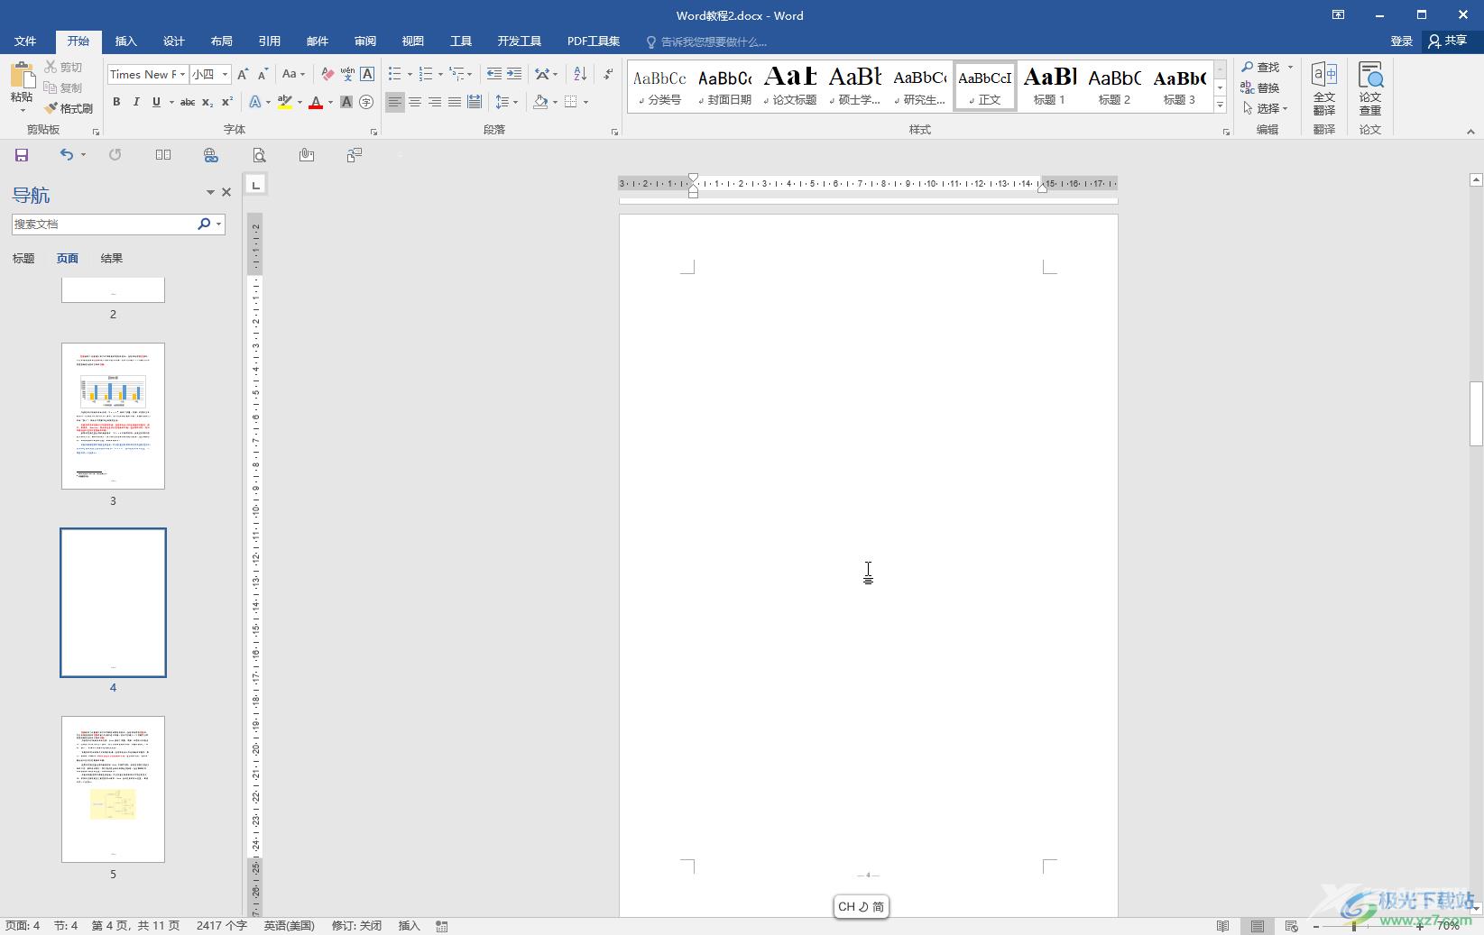1484x935 pixels.
Task: Show or hide paragraph marks
Action: [608, 74]
